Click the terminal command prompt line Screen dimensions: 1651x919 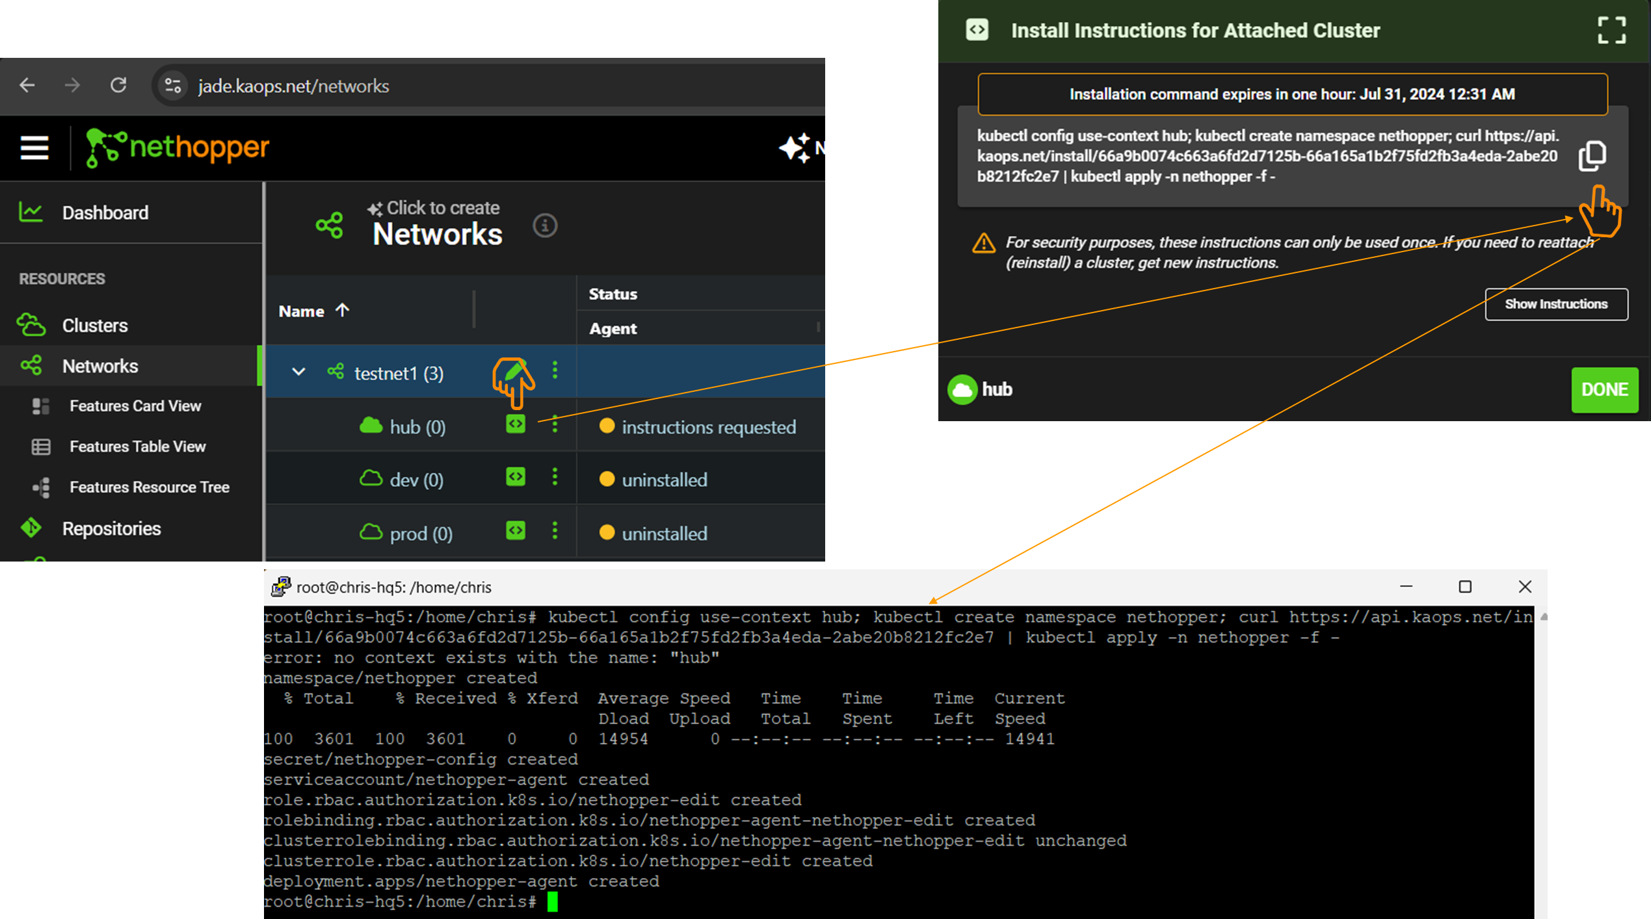(411, 901)
